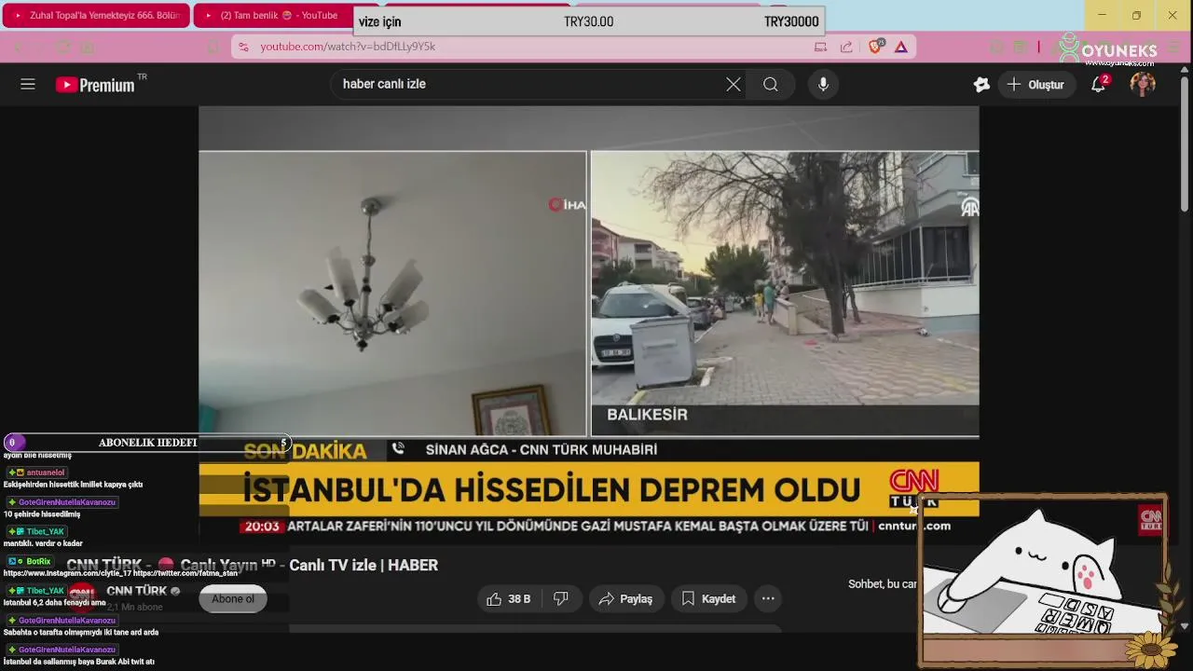Open the account avatar menu
Viewport: 1193px width, 671px height.
[1143, 85]
